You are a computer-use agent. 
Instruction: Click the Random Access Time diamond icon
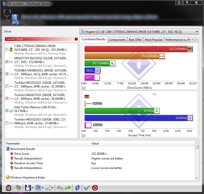pyautogui.click(x=12, y=163)
